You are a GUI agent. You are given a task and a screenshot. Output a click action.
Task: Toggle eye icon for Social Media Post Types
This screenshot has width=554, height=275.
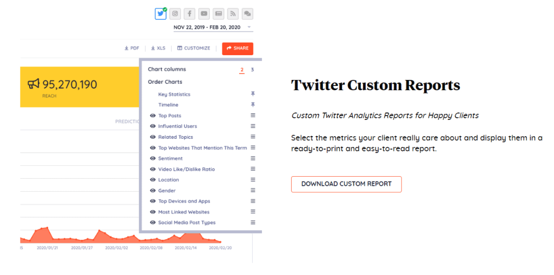(x=153, y=223)
